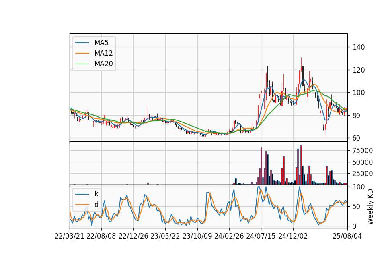This screenshot has height=278, width=386.
Task: Click the 80 price axis label
Action: pos(357,116)
